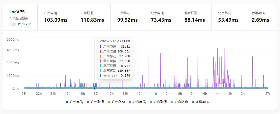Screen dimensions: 280x114
Task: Click the 23h x-axis label
Action: 24,94
